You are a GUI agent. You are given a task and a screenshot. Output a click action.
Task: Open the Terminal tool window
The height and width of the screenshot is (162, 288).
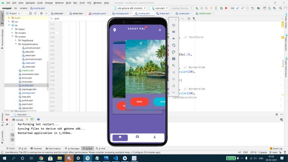(36, 149)
